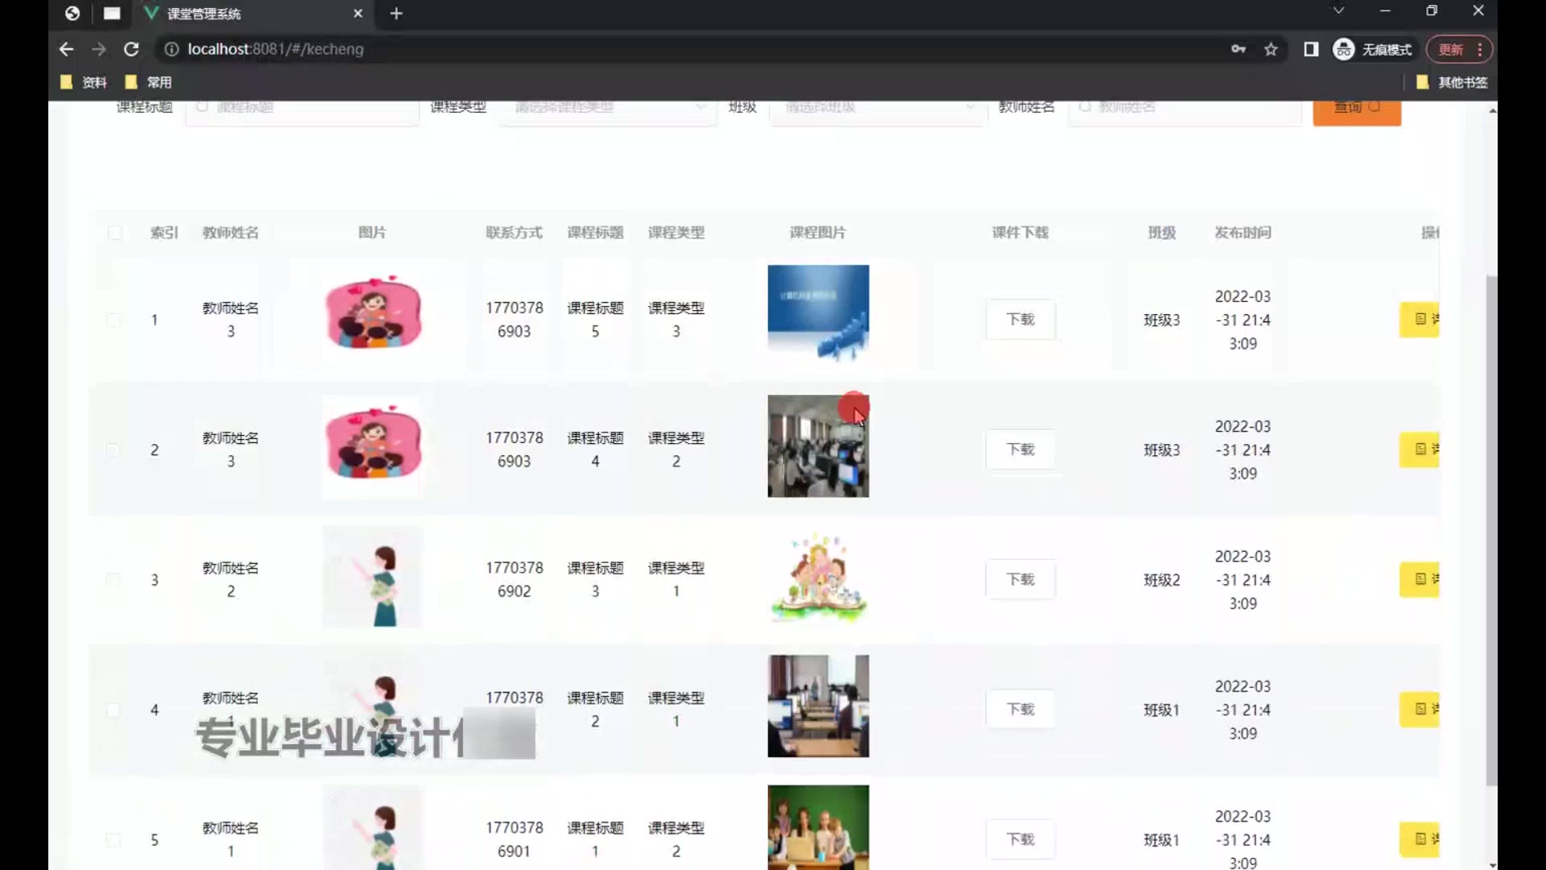The height and width of the screenshot is (870, 1546).
Task: Reload the page with refresh icon
Action: [x=131, y=49]
